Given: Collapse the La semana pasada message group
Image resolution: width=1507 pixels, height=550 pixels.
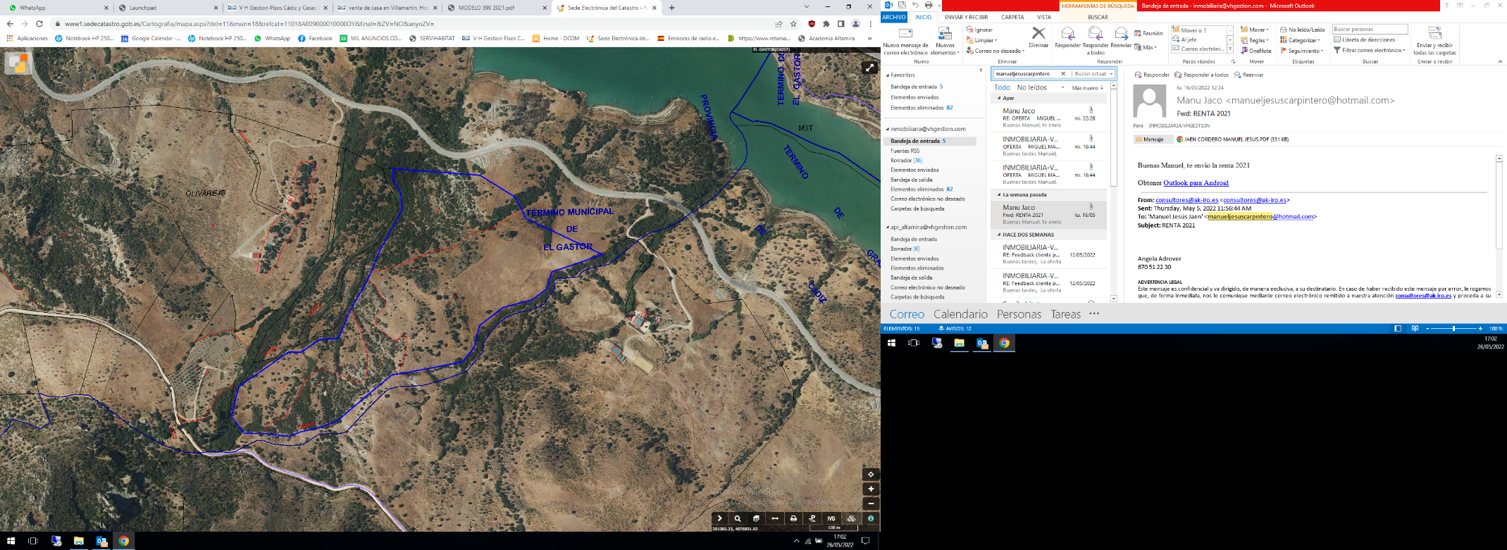Looking at the screenshot, I should (x=998, y=195).
